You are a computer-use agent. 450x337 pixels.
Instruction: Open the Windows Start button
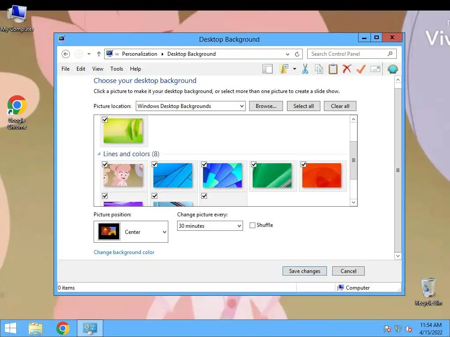11,328
